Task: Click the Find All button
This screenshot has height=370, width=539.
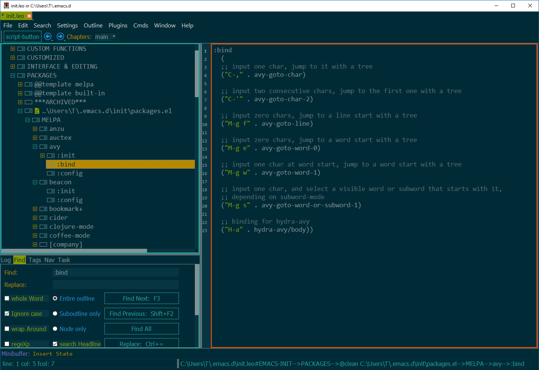Action: (x=142, y=329)
